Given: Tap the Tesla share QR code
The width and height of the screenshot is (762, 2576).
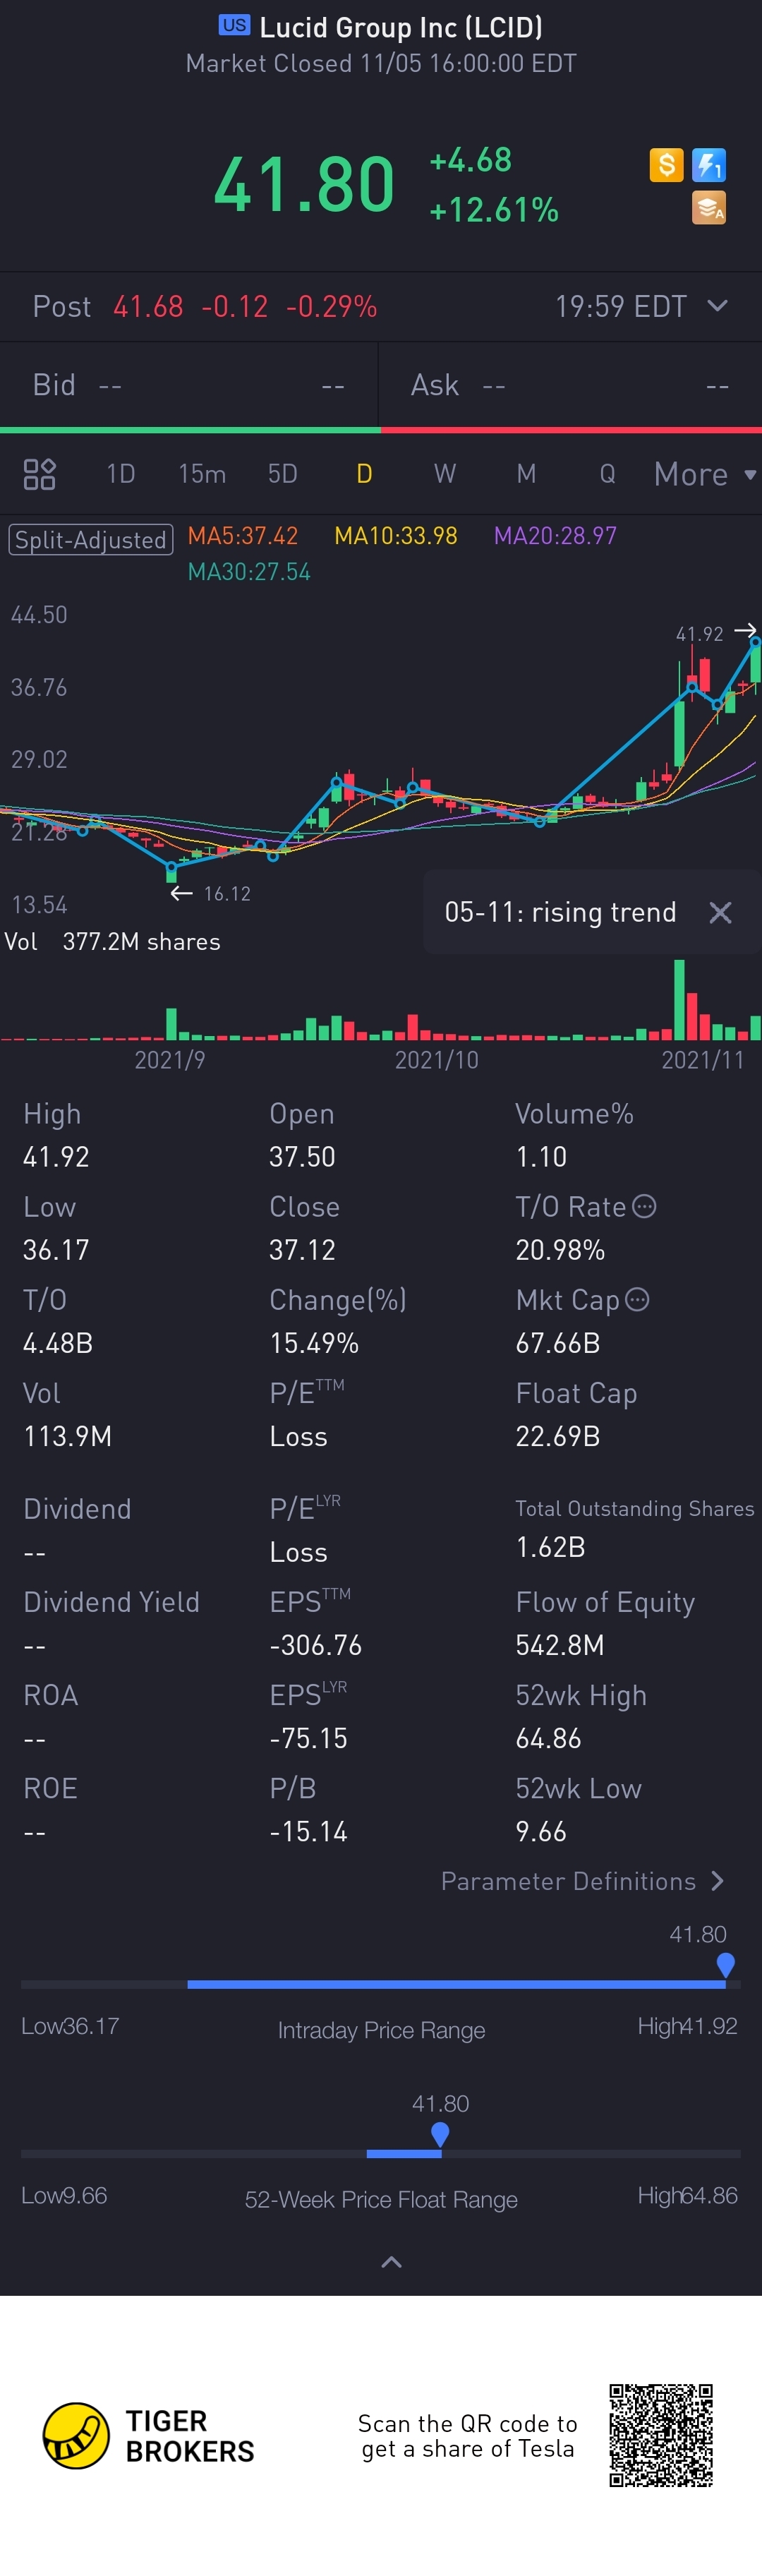Looking at the screenshot, I should coord(661,2435).
